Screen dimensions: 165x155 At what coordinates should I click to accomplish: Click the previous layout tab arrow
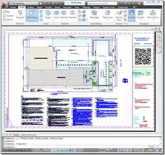coord(6,135)
